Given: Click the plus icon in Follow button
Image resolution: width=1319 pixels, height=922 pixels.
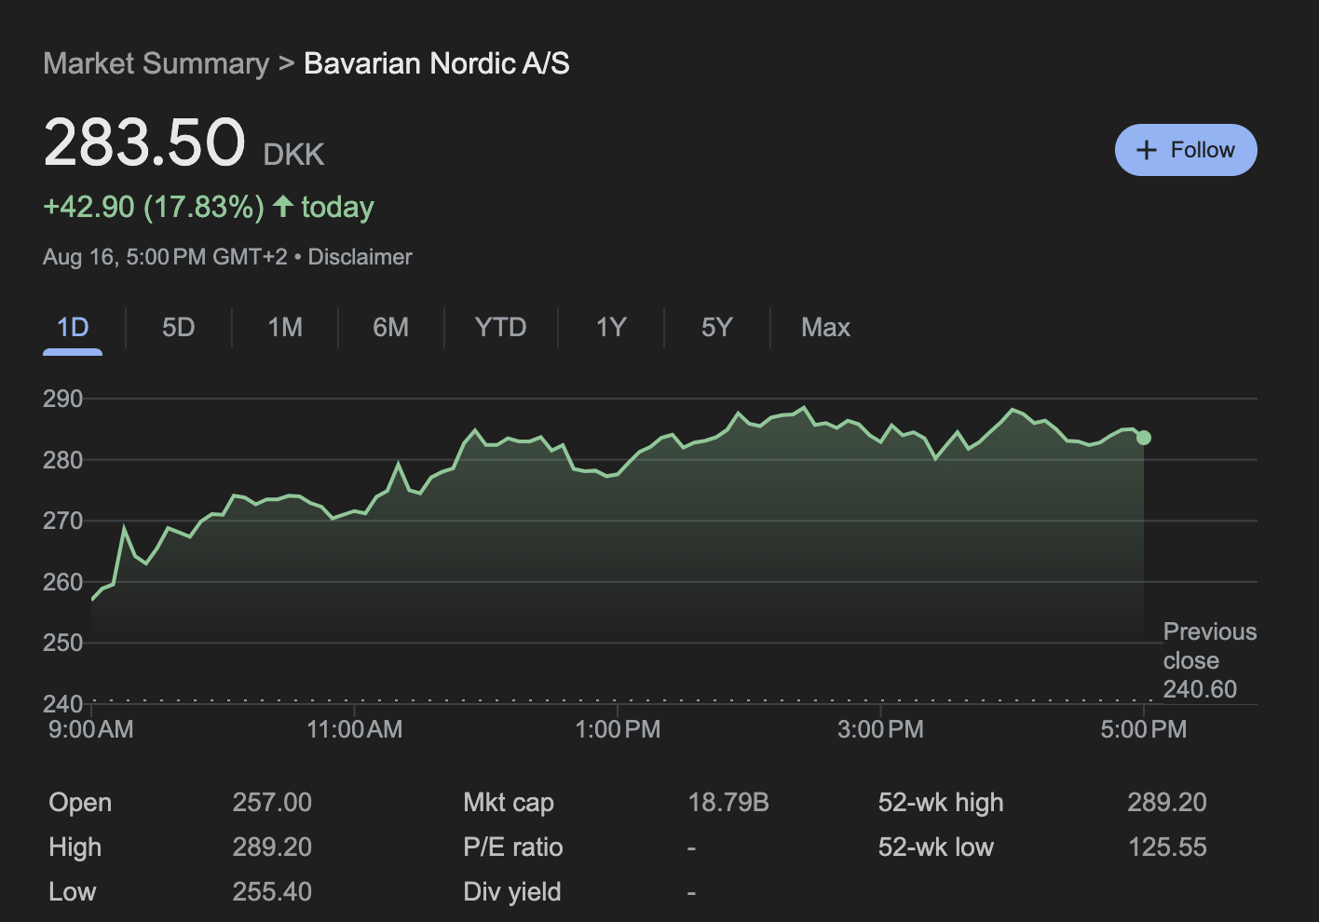Looking at the screenshot, I should coord(1148,150).
